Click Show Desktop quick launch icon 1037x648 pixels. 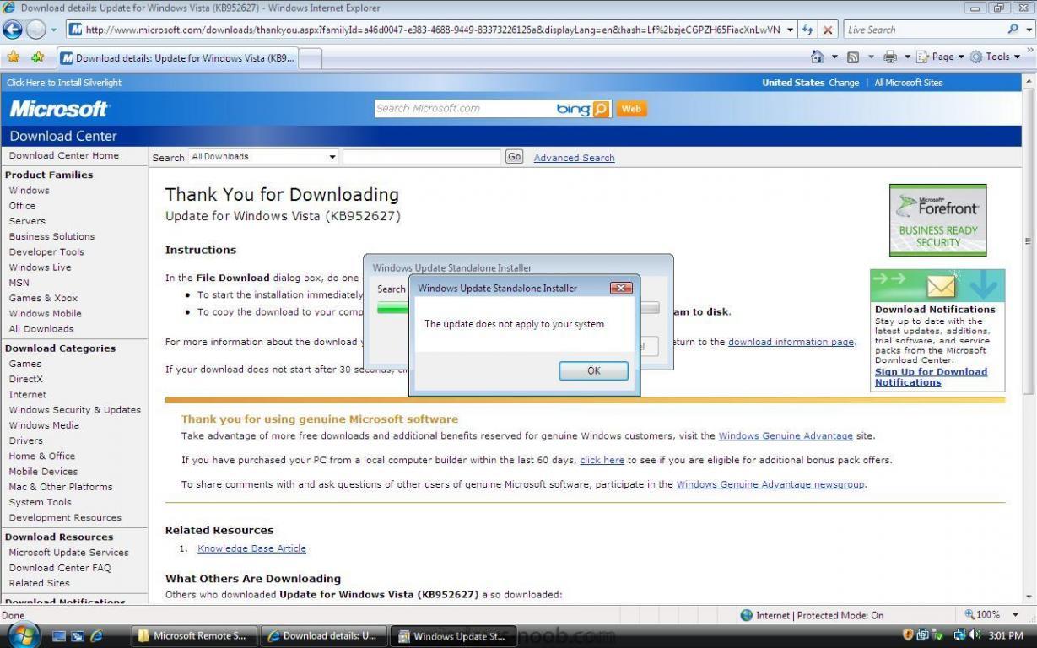[60, 635]
